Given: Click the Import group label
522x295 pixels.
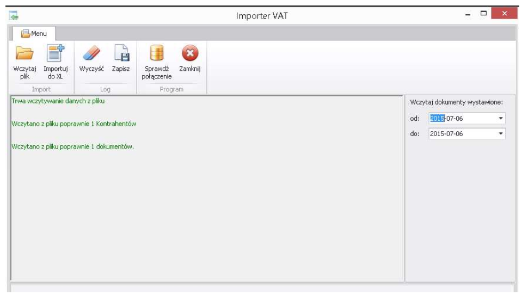Looking at the screenshot, I should [41, 89].
